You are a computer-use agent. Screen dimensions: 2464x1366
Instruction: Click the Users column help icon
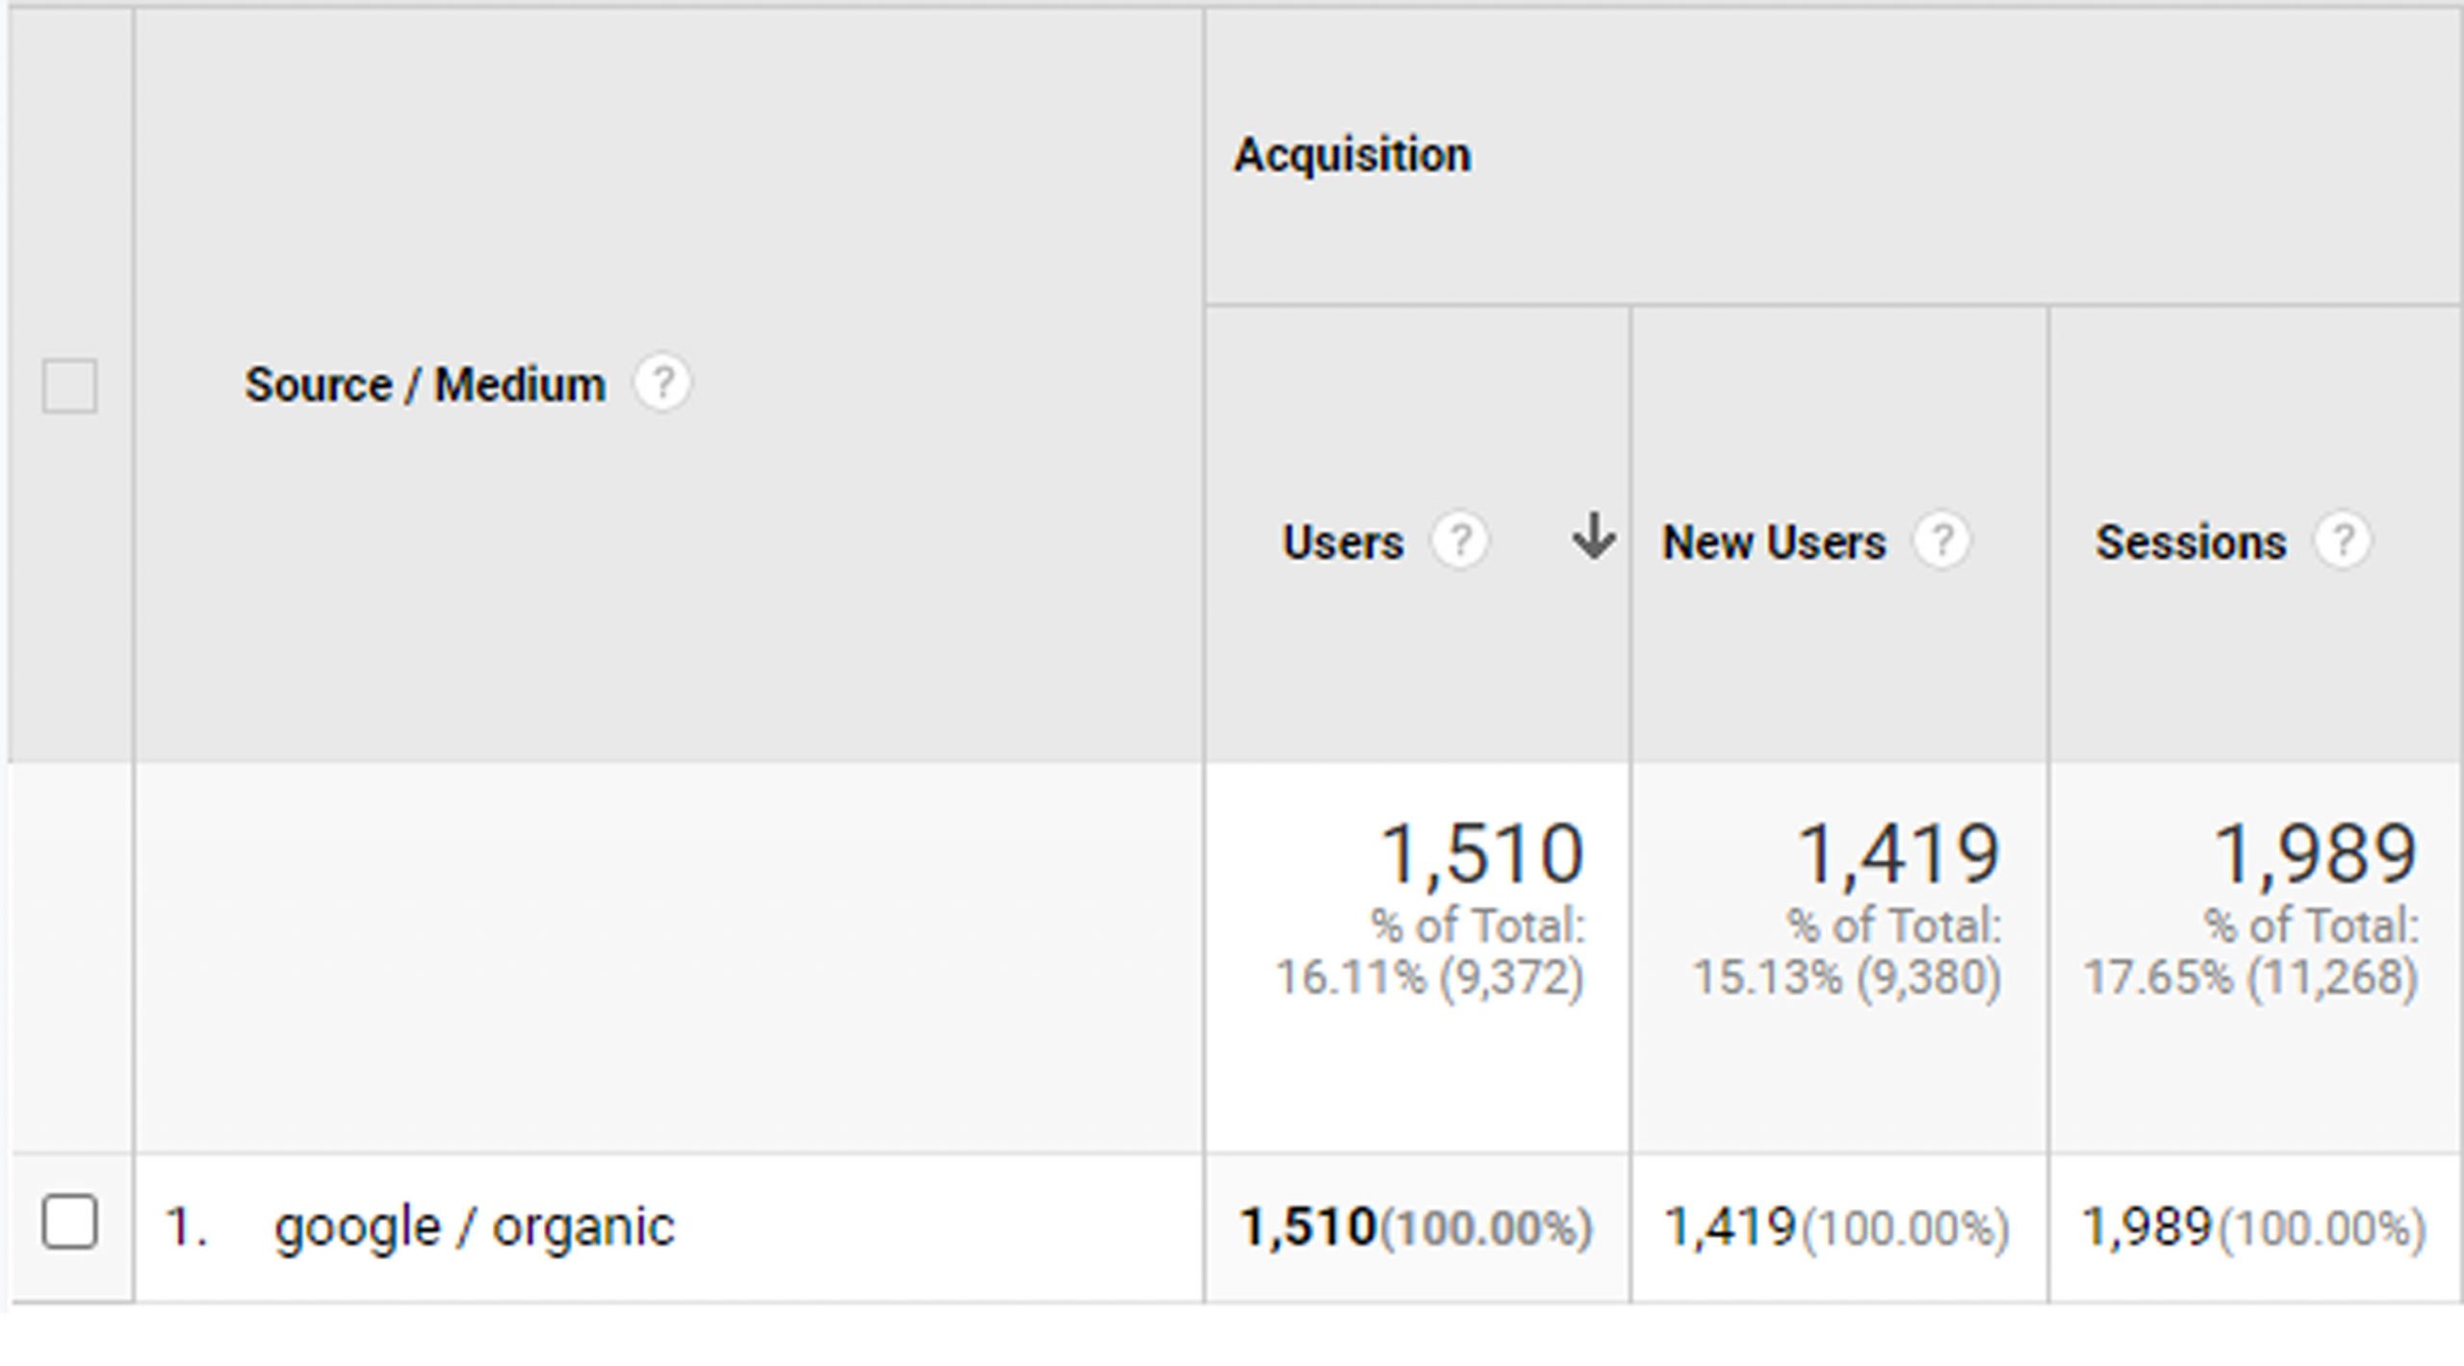click(1459, 541)
